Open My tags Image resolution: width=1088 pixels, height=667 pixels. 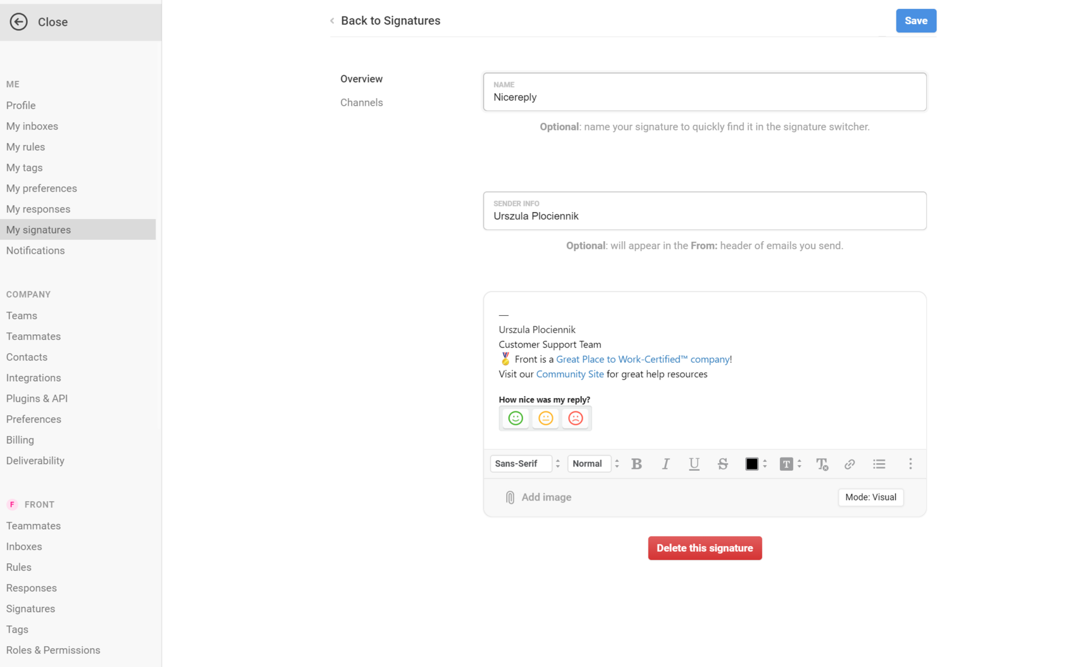[x=24, y=168]
